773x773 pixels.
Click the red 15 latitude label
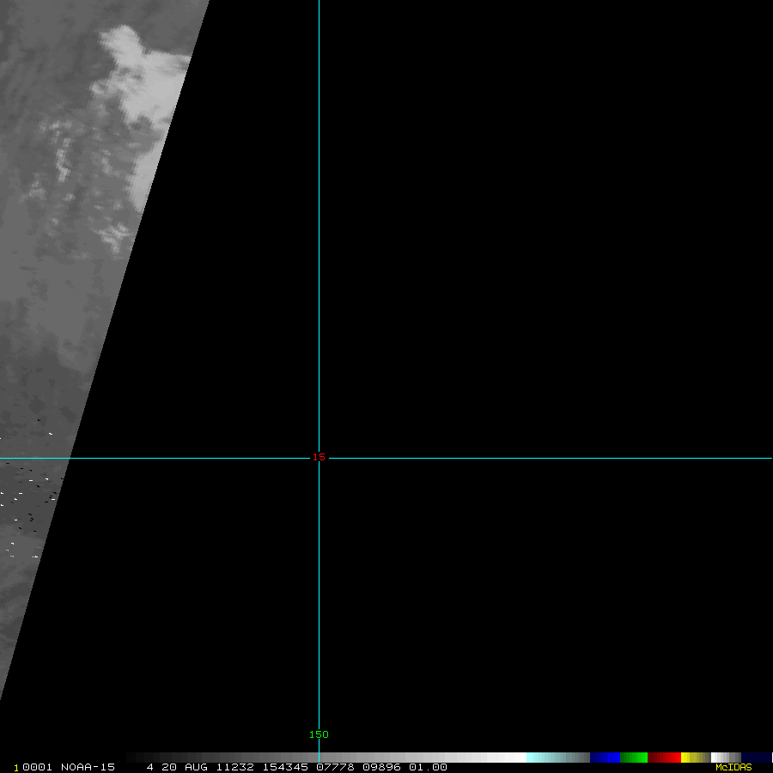[319, 457]
